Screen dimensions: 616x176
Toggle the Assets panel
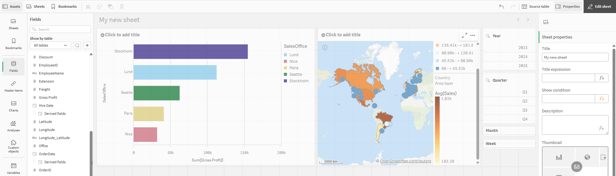point(12,7)
